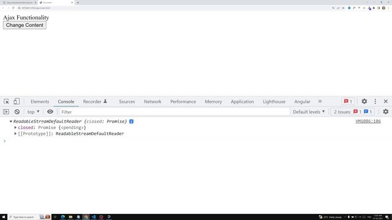
Task: Click the browser address bar URL
Action: [36, 8]
